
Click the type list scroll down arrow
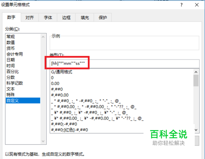pyautogui.click(x=196, y=130)
